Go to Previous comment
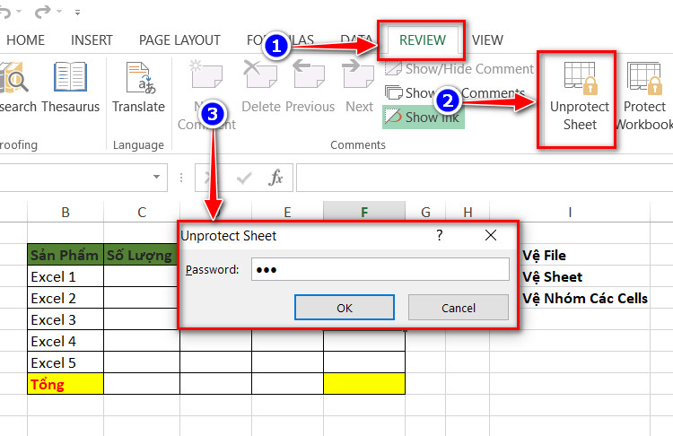673x436 pixels. 310,88
